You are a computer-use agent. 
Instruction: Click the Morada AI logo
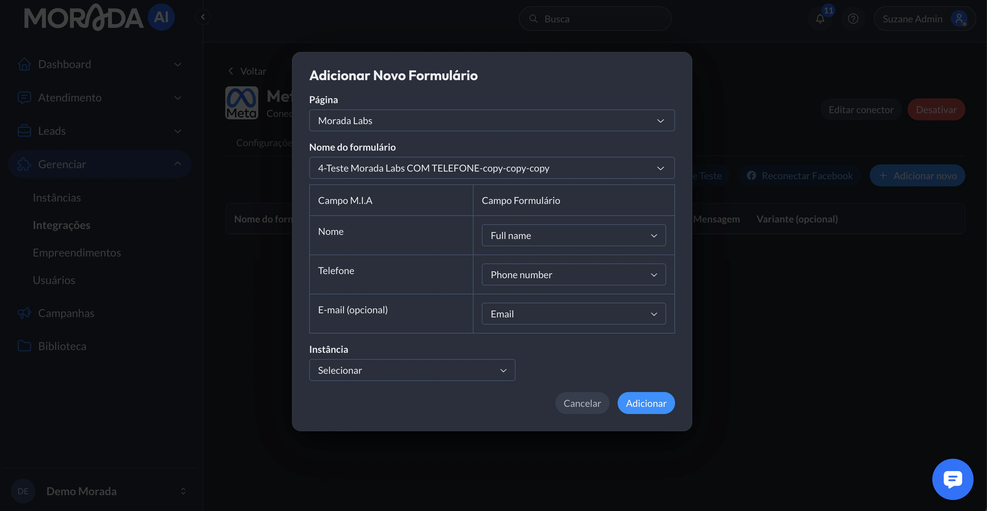99,17
